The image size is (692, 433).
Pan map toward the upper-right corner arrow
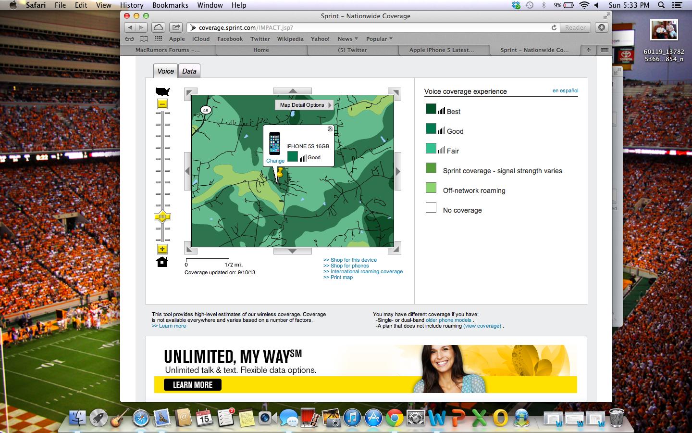click(x=395, y=94)
